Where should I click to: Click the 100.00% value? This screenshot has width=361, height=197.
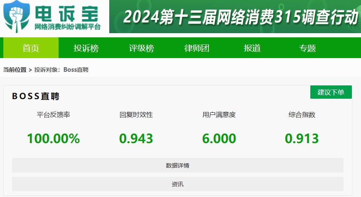click(x=54, y=139)
